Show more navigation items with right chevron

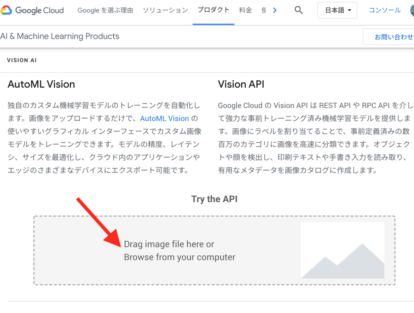pyautogui.click(x=275, y=10)
